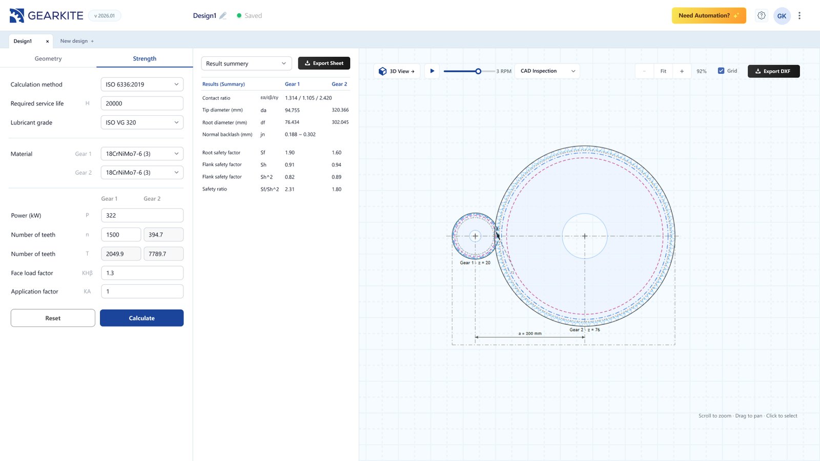
Task: Click the Gear 2 z = 76 label
Action: click(x=585, y=330)
